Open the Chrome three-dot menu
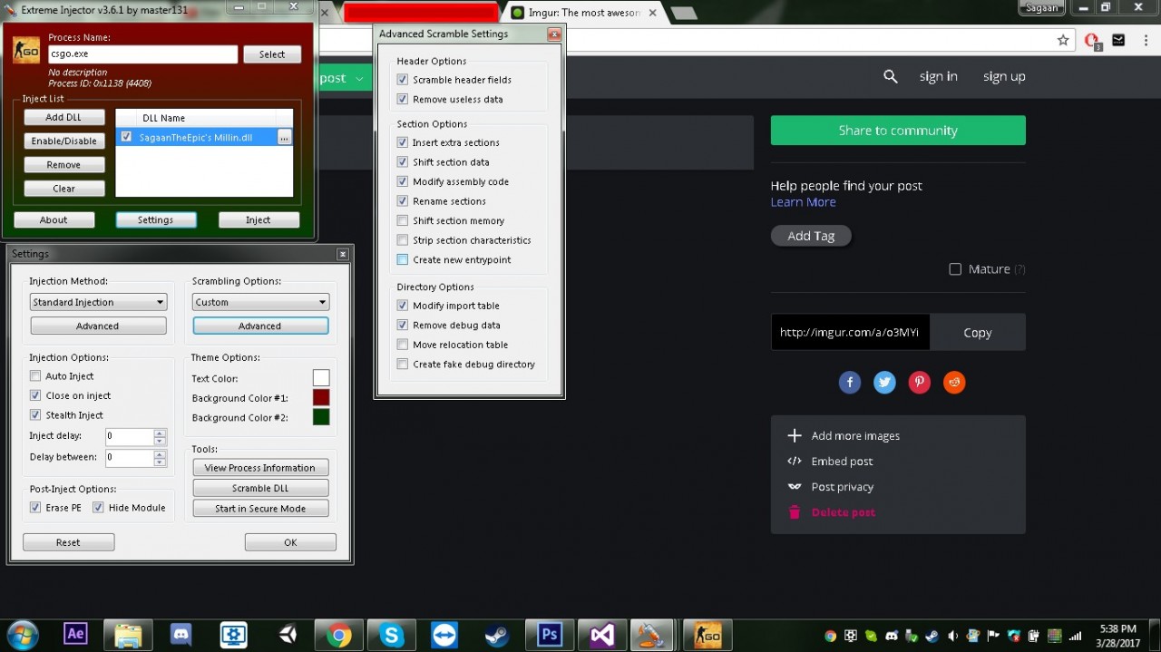Viewport: 1161px width, 652px height. (x=1145, y=40)
